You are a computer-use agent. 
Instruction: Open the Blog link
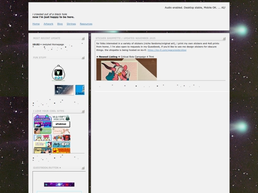click(60, 24)
